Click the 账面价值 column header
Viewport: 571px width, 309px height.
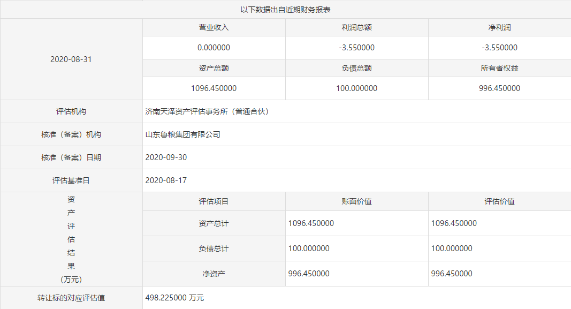(x=356, y=201)
